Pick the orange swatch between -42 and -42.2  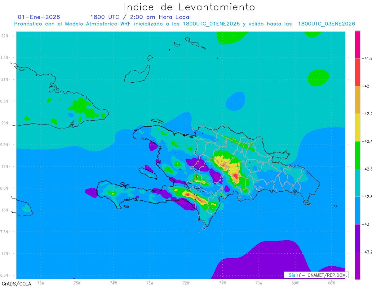click(x=357, y=100)
